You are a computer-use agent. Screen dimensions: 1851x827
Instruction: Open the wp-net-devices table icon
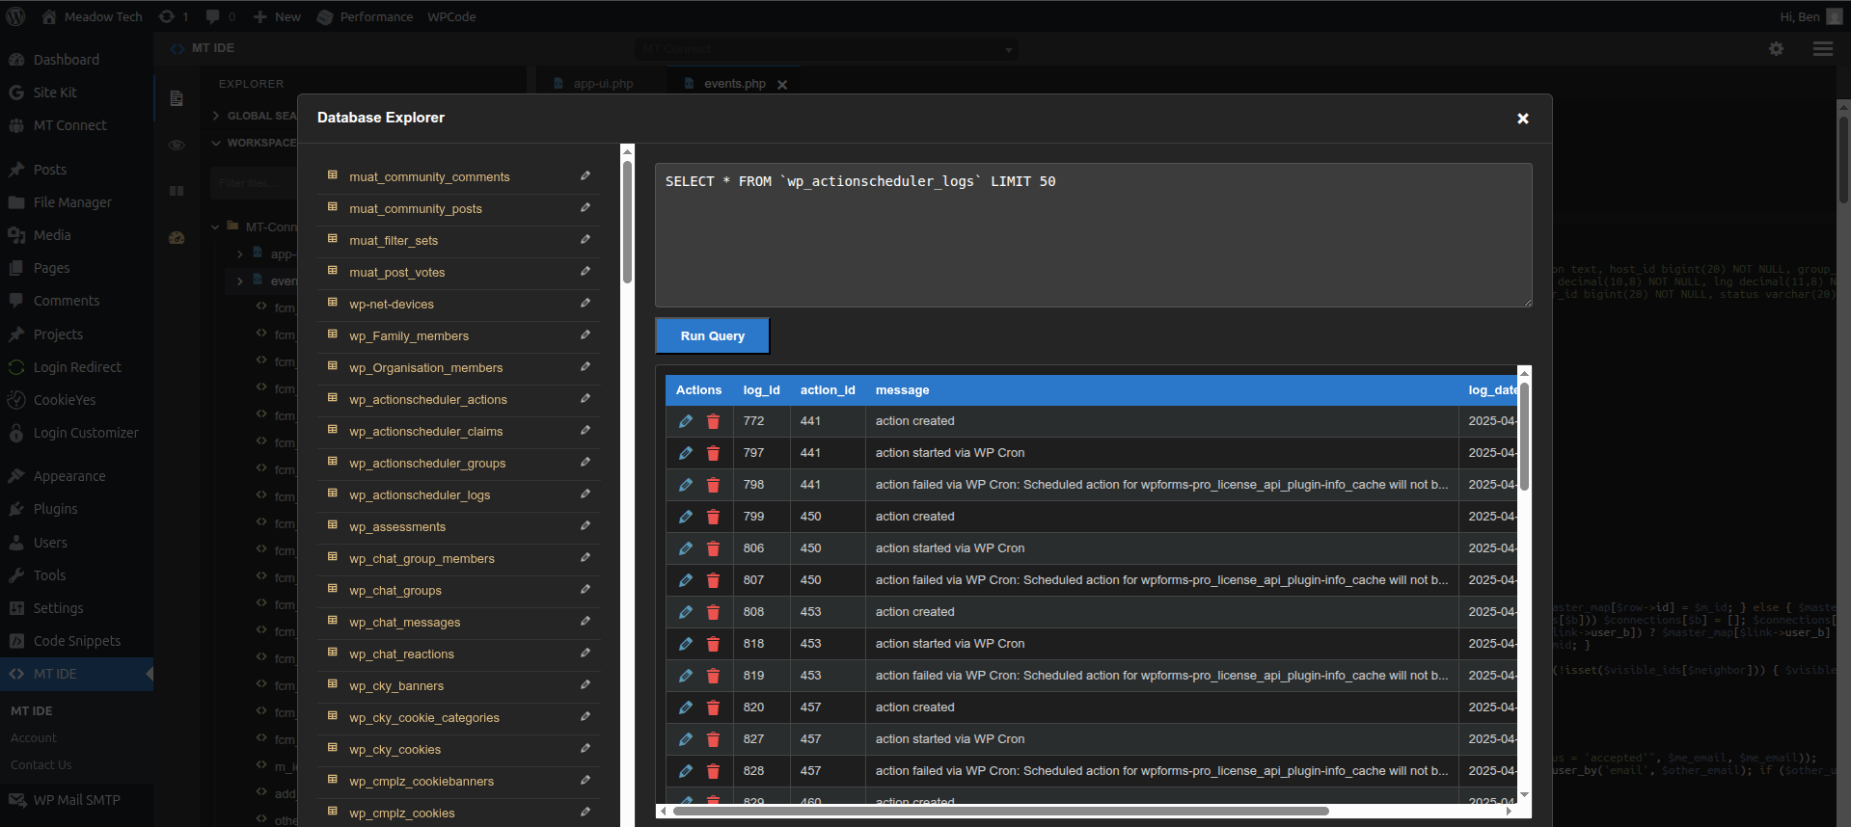point(332,303)
